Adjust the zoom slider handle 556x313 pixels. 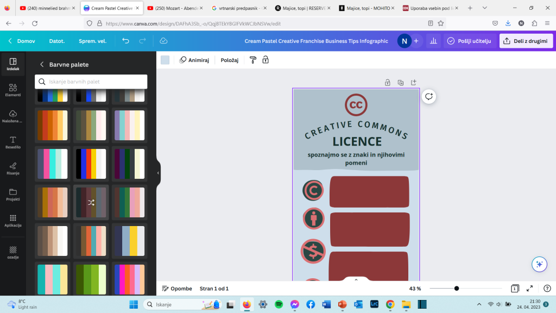click(x=457, y=289)
